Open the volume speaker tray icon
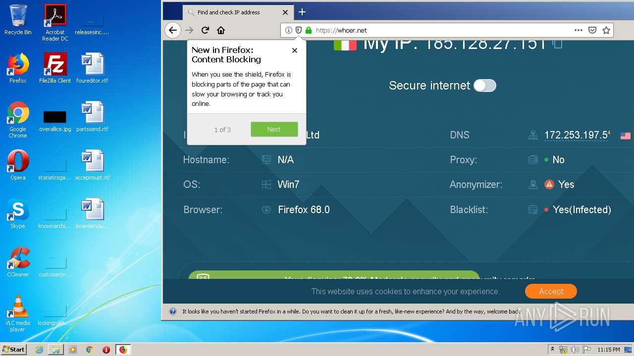Image resolution: width=634 pixels, height=356 pixels. 574,350
